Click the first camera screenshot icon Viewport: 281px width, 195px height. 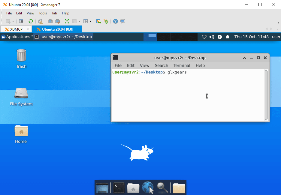(x=50, y=21)
